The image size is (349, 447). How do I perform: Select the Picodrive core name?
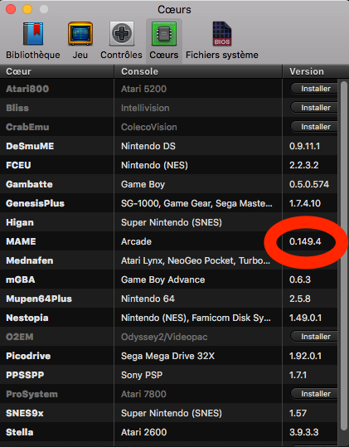[28, 356]
